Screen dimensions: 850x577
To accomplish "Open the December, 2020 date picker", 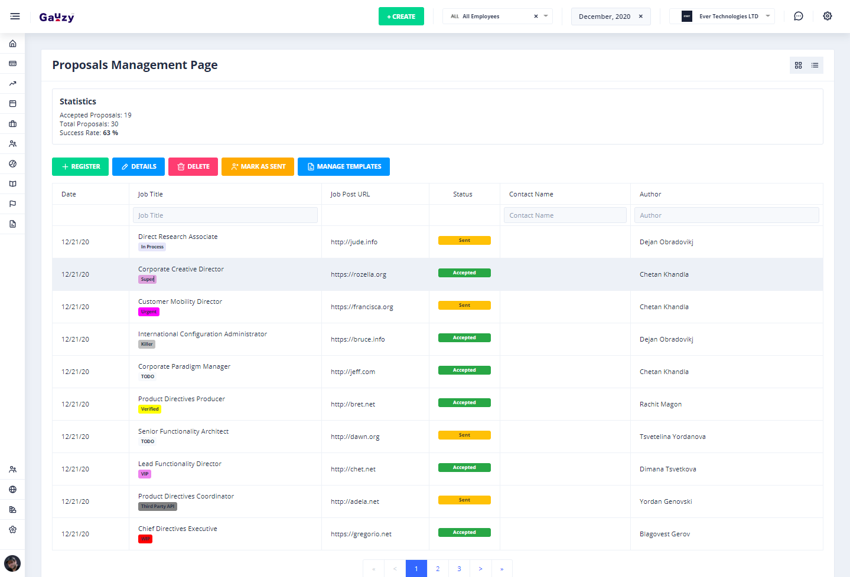I will click(604, 17).
